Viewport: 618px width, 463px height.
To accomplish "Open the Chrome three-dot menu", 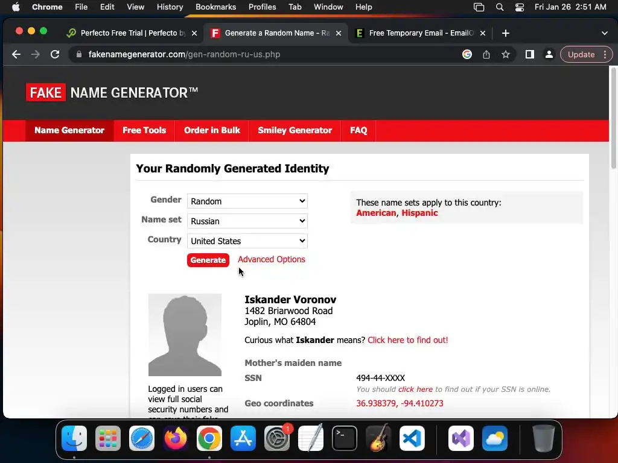I will point(605,54).
